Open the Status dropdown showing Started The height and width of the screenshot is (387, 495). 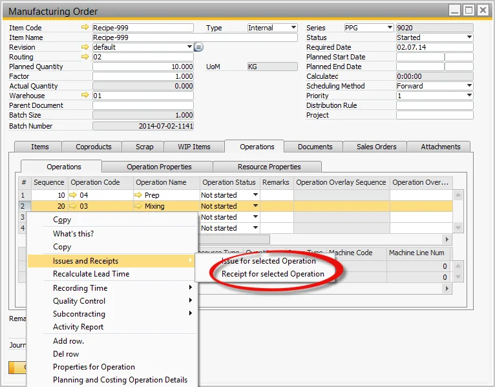(469, 37)
